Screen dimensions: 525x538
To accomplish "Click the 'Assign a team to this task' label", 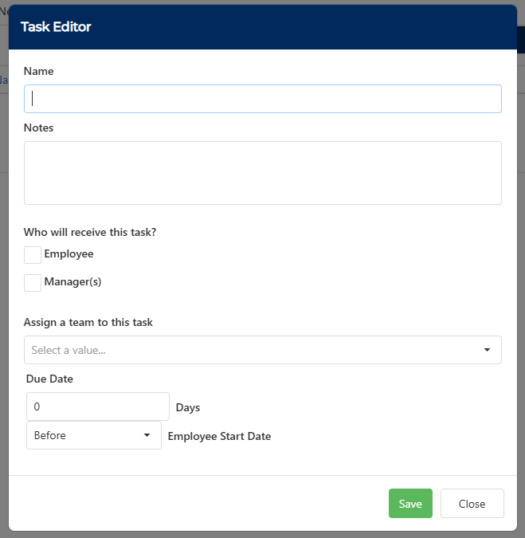I will tap(88, 323).
